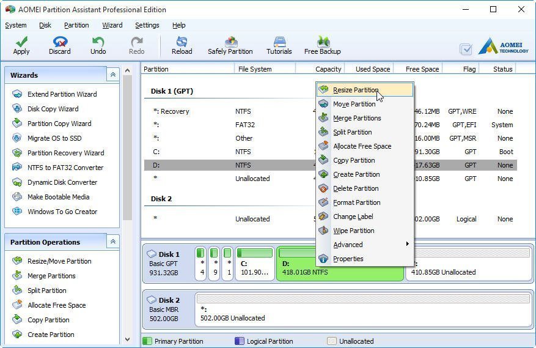The width and height of the screenshot is (536, 348).
Task: Choose Copy Partition in context menu
Action: [365, 160]
